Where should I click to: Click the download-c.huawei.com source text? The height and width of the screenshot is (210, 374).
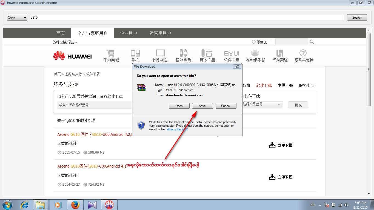184,95
